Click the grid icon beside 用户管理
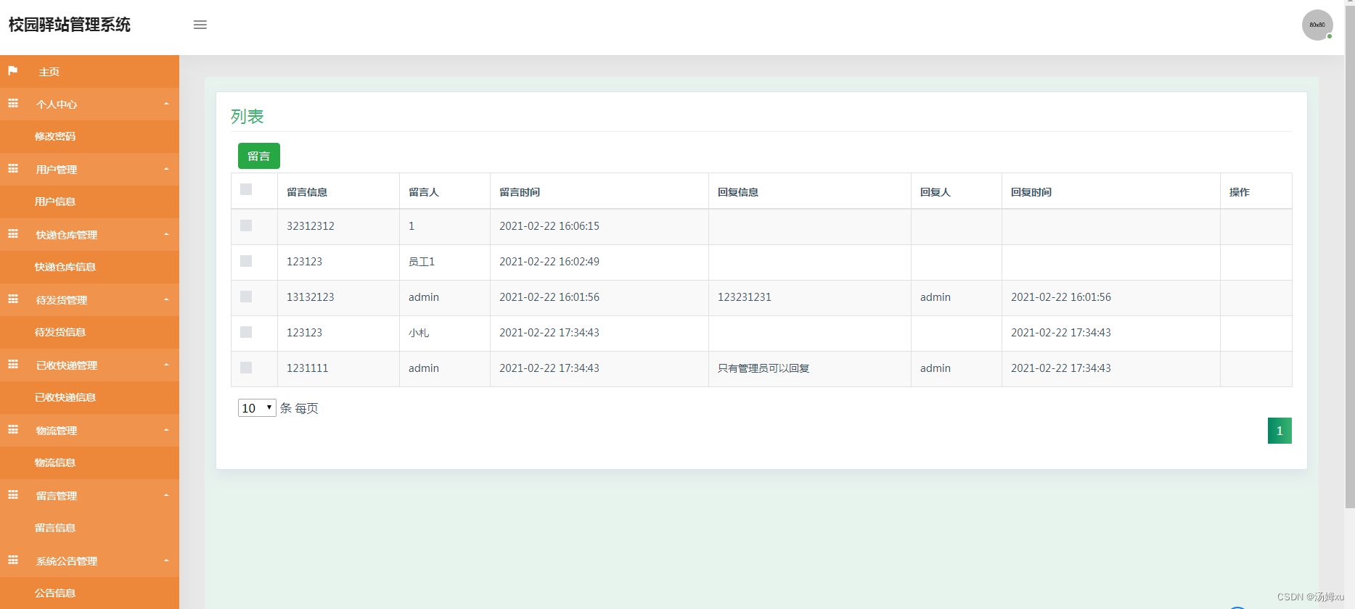The height and width of the screenshot is (609, 1355). (13, 169)
